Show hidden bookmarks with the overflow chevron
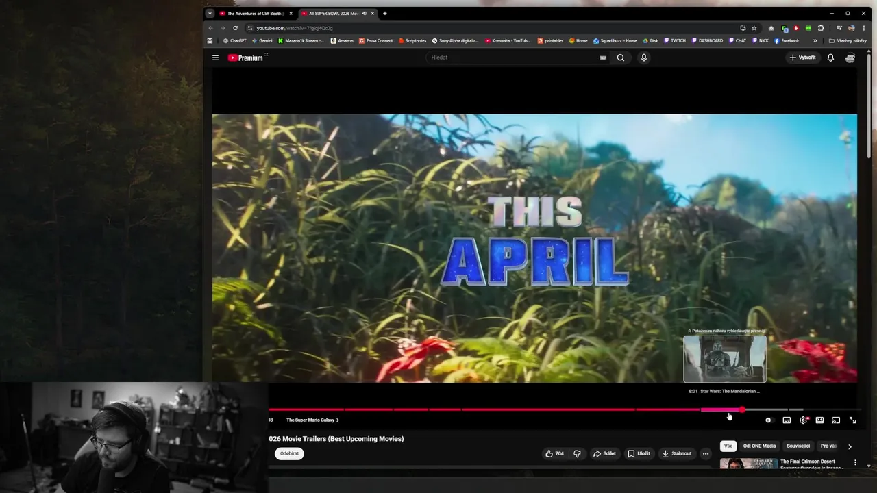877x493 pixels. pyautogui.click(x=815, y=41)
